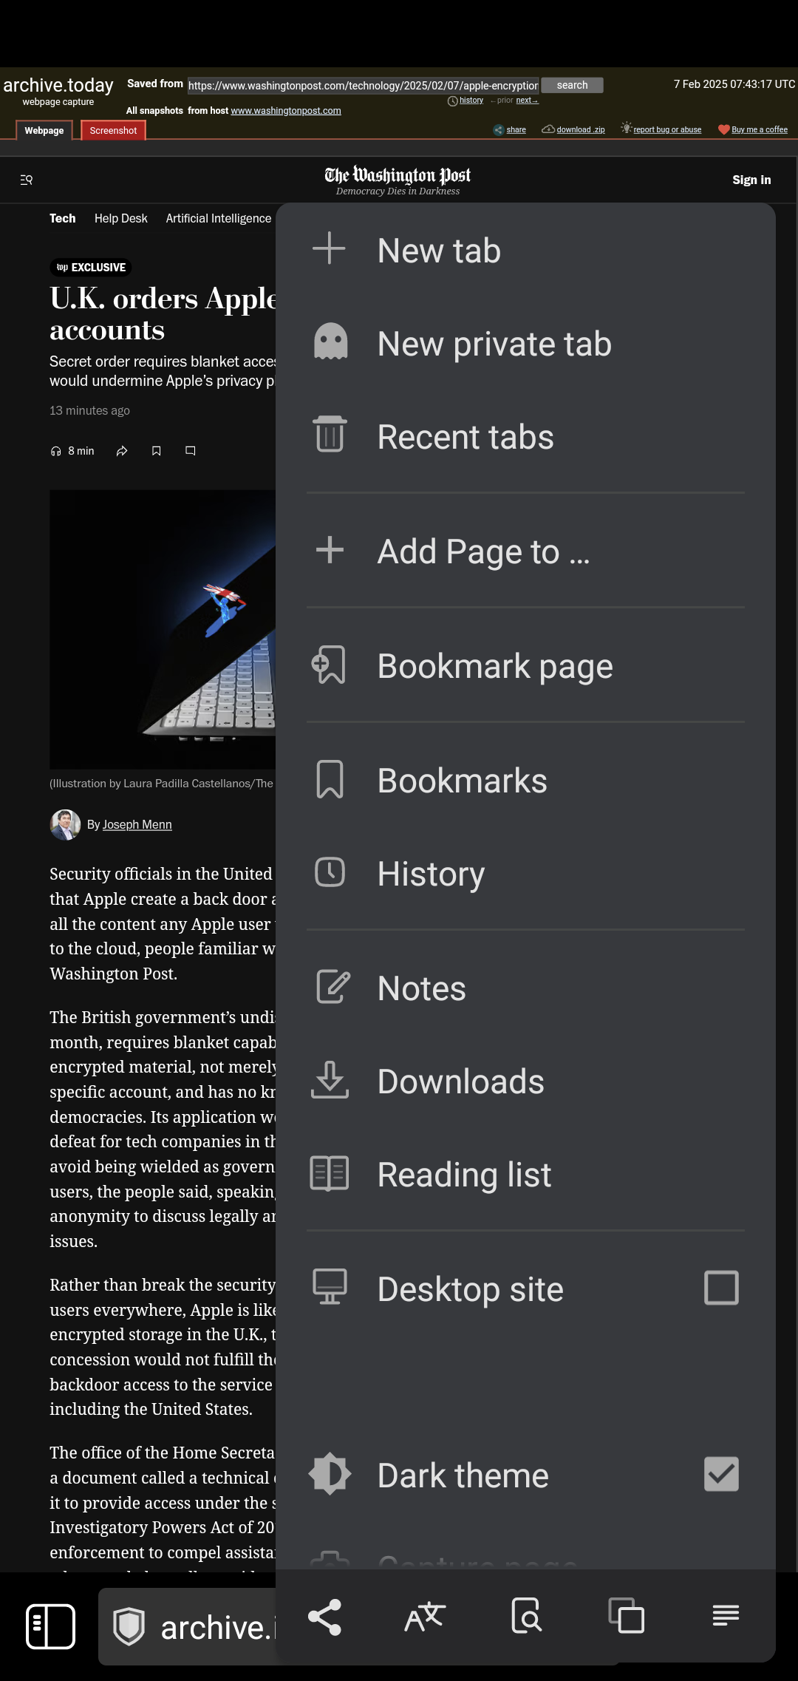Viewport: 798px width, 1681px height.
Task: Click the article share arrow icon
Action: pyautogui.click(x=122, y=451)
